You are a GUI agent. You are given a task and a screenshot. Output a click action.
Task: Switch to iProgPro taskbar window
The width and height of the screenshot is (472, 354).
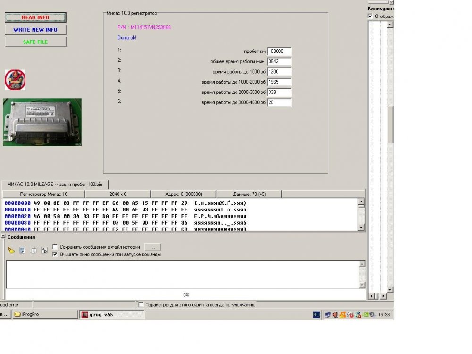44,315
